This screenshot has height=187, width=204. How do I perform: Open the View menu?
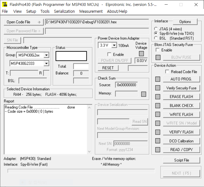17,11
